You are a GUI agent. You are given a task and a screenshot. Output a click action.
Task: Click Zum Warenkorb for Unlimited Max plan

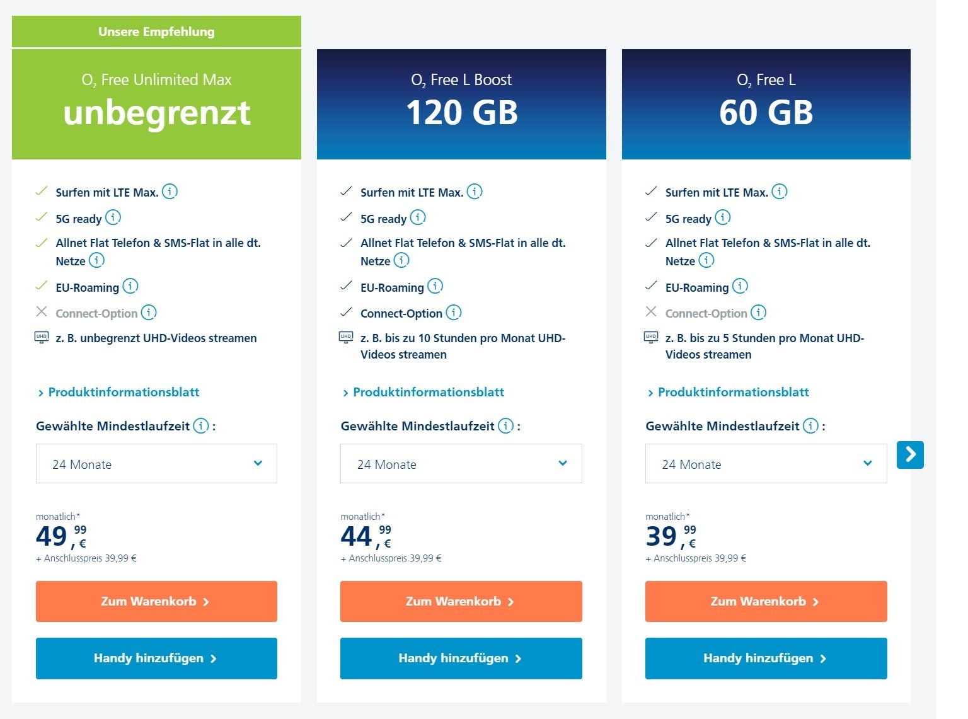point(156,601)
